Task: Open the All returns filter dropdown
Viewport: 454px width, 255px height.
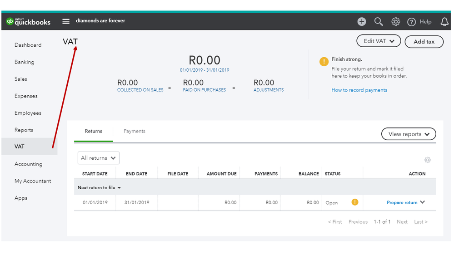Action: click(98, 158)
